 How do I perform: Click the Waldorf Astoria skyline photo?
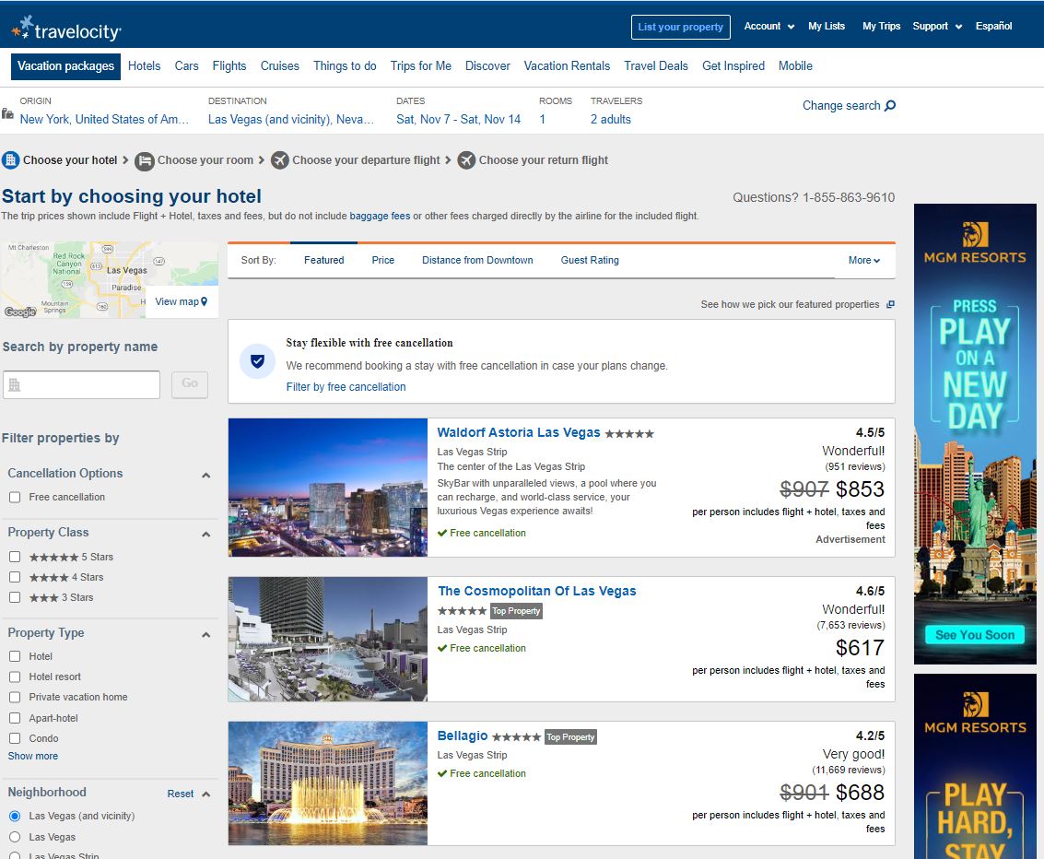(328, 488)
